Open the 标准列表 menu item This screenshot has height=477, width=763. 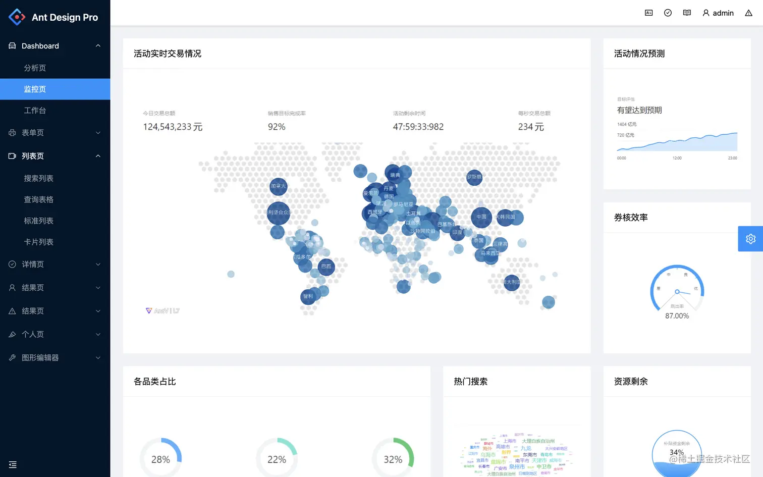click(55, 221)
